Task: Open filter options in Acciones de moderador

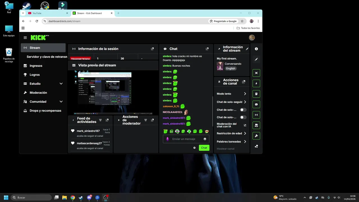Action: (x=146, y=120)
